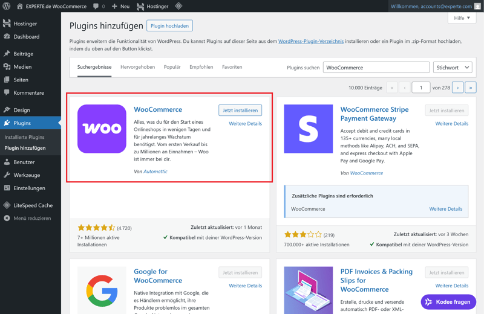Click the LiteSpeed Cache icon

click(x=7, y=205)
